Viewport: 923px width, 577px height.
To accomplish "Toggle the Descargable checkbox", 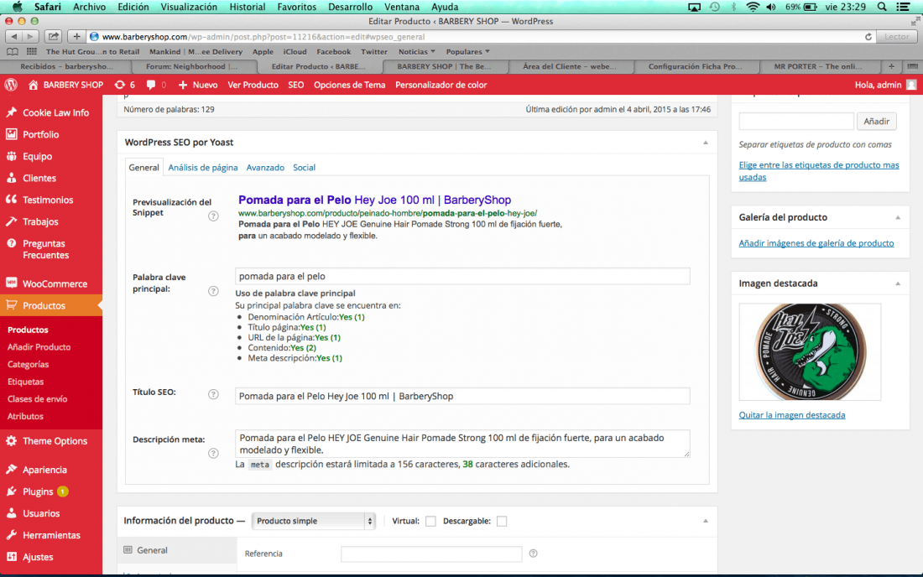I will 502,521.
